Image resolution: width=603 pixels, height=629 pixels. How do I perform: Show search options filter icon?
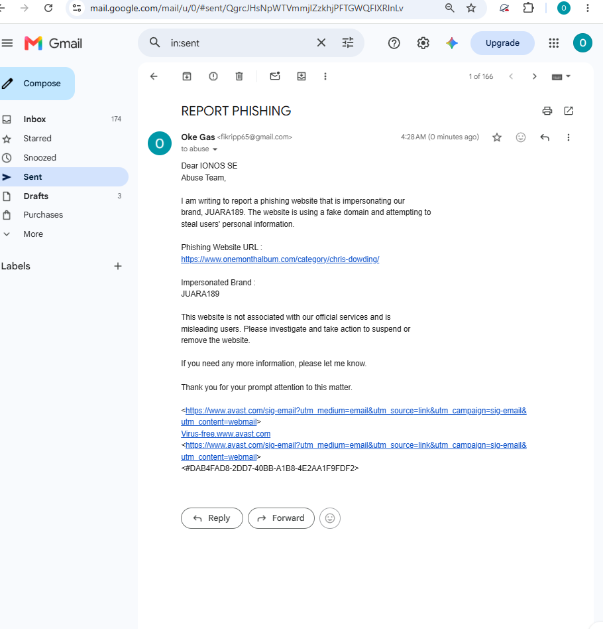[x=348, y=42]
